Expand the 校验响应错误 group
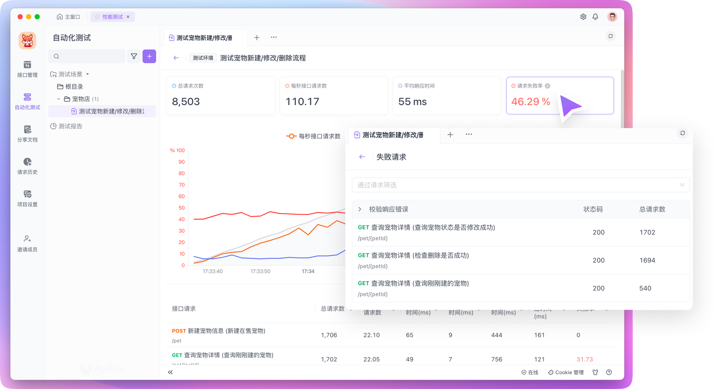The height and width of the screenshot is (389, 720). [360, 209]
